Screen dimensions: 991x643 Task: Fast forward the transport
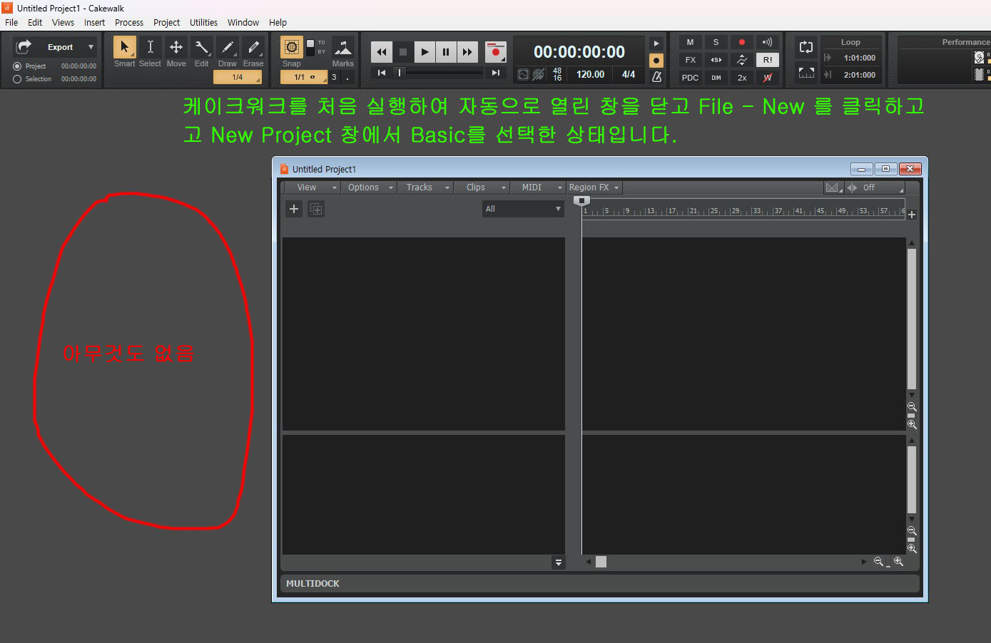click(467, 52)
